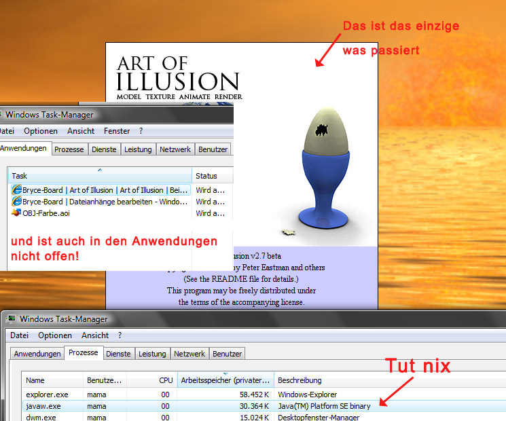
Task: Switch to Netzwerk tab in the Task Manager showing processes
Action: click(x=189, y=354)
